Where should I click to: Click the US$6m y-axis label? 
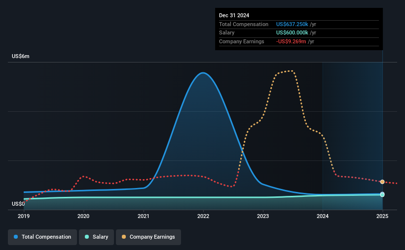(21, 57)
